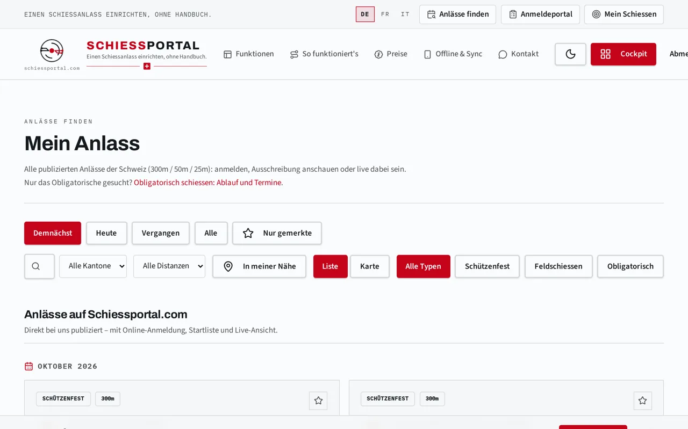The height and width of the screenshot is (429, 688).
Task: Click the Mein Anlass heading
Action: [x=82, y=143]
